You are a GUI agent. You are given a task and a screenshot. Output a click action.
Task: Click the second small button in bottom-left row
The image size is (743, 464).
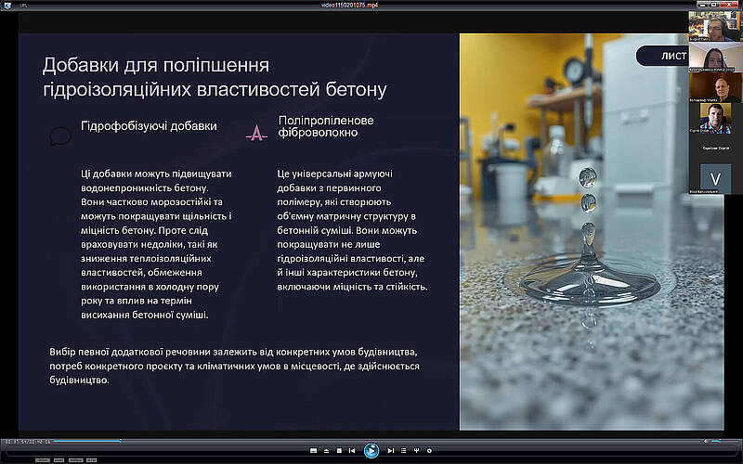(x=59, y=460)
